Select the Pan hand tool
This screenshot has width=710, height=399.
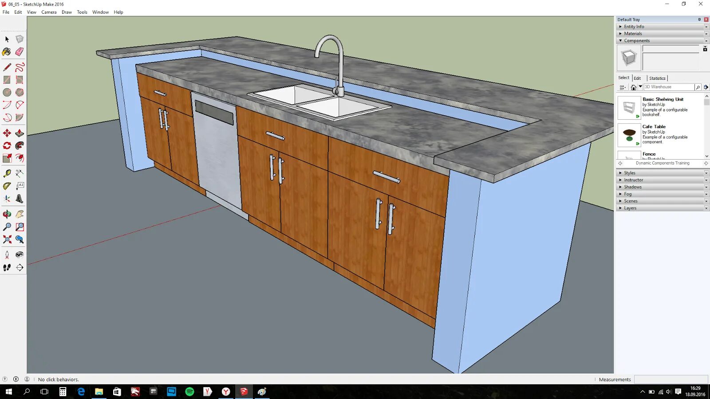point(20,215)
